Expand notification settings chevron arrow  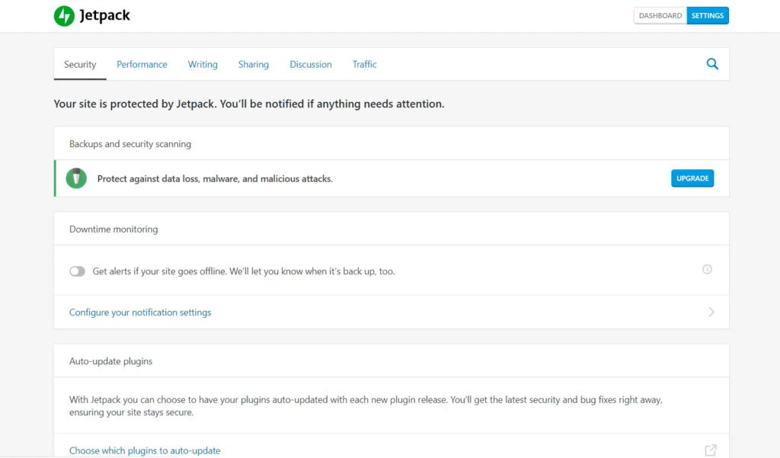[x=711, y=312]
